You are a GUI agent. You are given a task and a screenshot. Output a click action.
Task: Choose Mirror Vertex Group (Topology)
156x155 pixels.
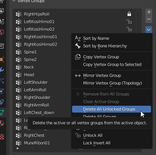tap(112, 83)
